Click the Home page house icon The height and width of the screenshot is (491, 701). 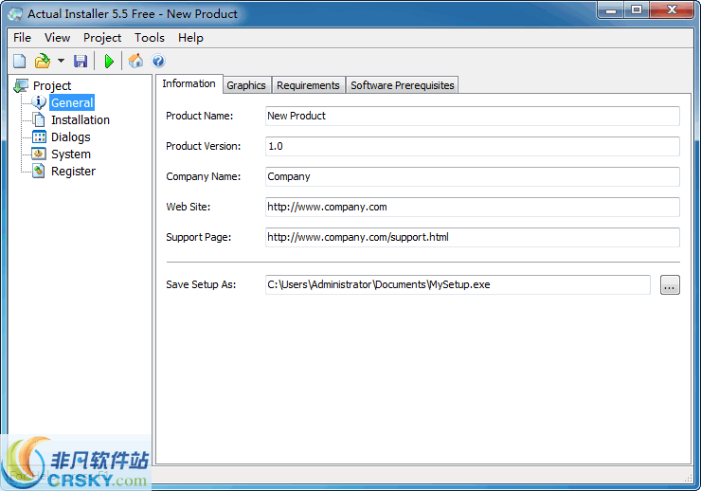click(135, 61)
